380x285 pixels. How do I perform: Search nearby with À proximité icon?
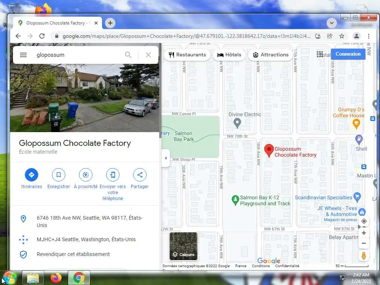point(86,175)
